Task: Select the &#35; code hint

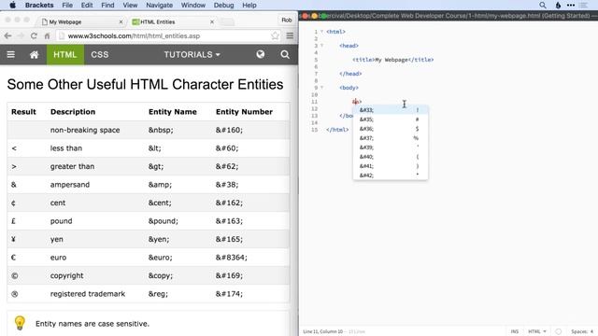Action: 391,119
